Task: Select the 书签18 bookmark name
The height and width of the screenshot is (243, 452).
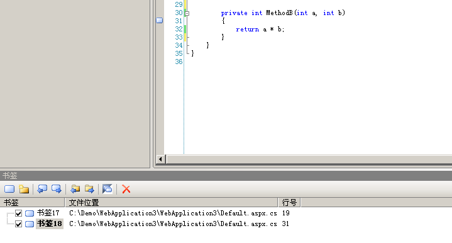Action: coord(49,224)
